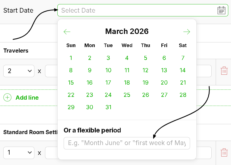Click the calendar icon in Start Date field
The width and height of the screenshot is (231, 165).
click(x=221, y=10)
